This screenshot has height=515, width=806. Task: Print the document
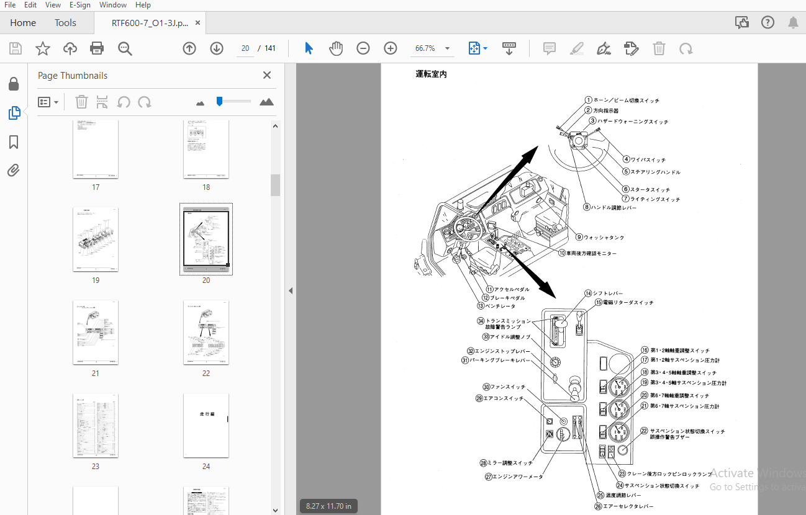97,48
